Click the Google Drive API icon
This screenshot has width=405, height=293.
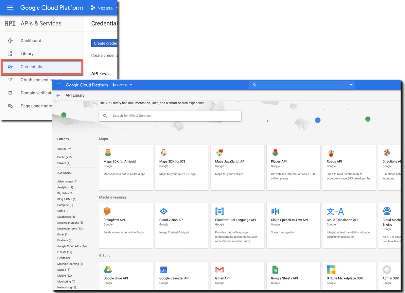[x=108, y=269]
